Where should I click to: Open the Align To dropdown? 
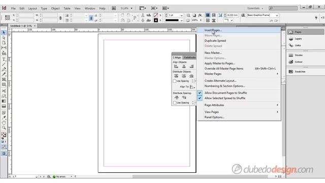[x=192, y=87]
